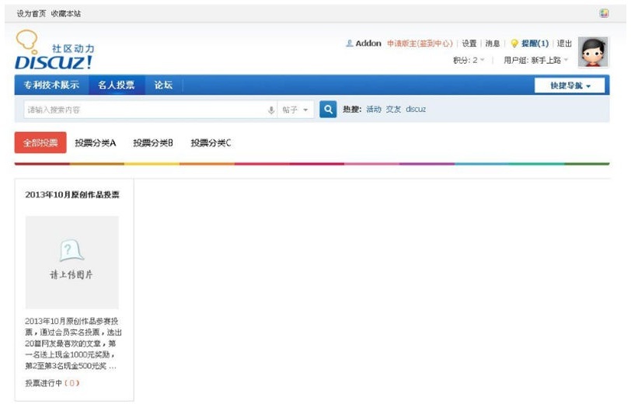Screen dimensions: 631x404
Task: Click the 请上传图片 placeholder image
Action: 72,263
